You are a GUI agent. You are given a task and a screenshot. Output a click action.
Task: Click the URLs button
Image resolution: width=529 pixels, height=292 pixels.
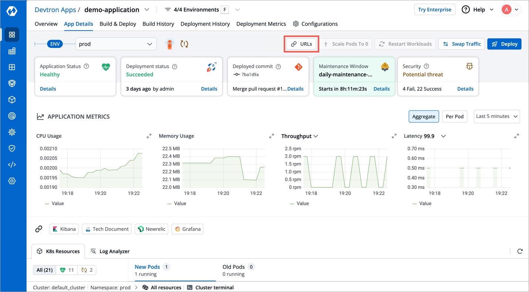[301, 44]
